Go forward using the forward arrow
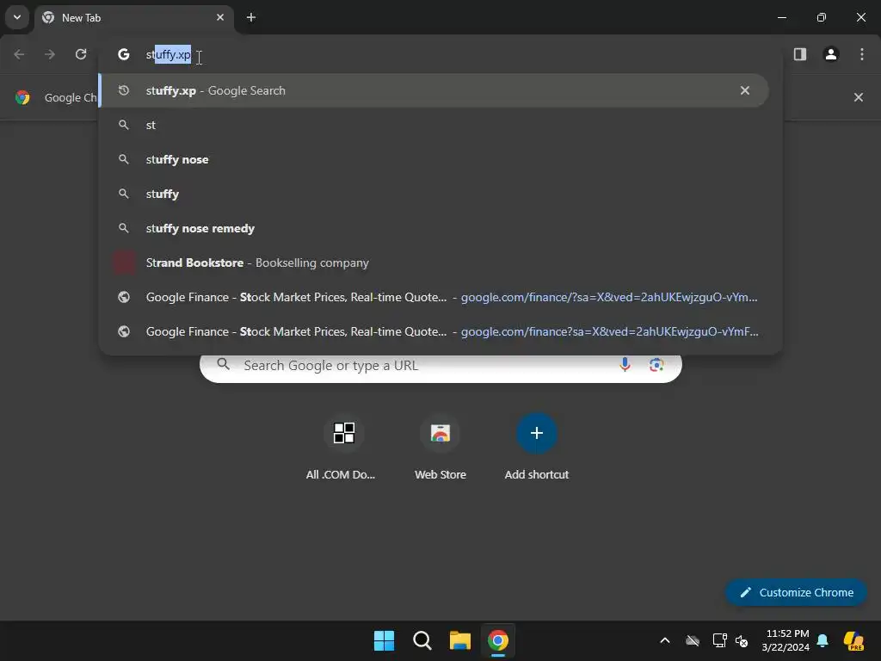881x661 pixels. point(50,54)
